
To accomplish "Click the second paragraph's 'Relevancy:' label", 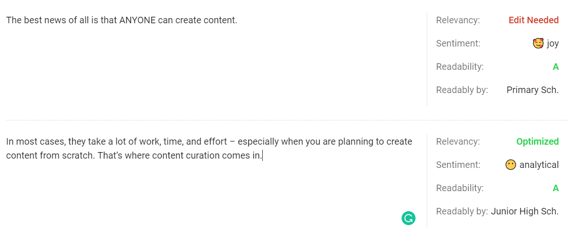I will point(458,142).
